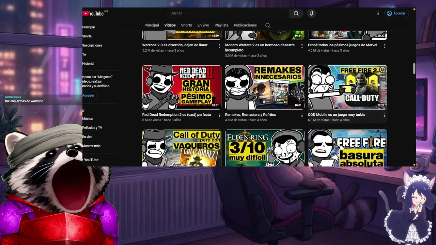Click the Acceder sign-in button at top right
This screenshot has height=245, width=436.
pyautogui.click(x=396, y=13)
